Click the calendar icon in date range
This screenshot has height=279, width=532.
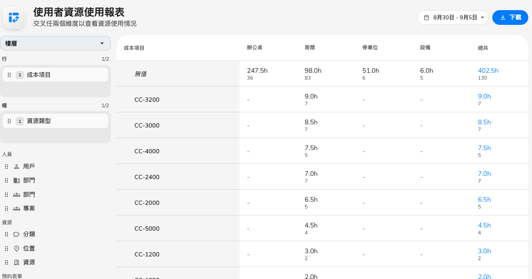pos(427,17)
